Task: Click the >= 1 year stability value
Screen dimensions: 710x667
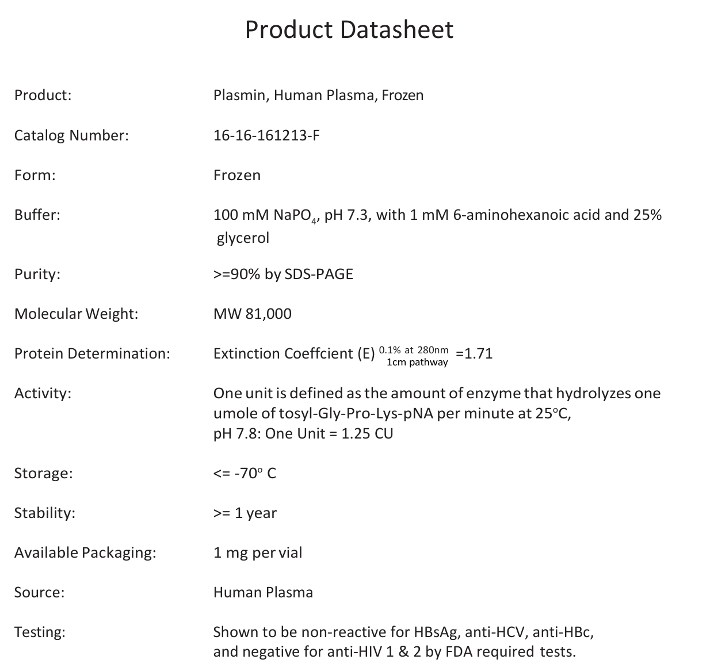Action: 245,513
